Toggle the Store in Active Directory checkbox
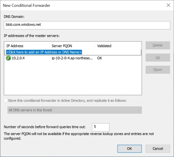The image size is (174, 157). (6, 100)
